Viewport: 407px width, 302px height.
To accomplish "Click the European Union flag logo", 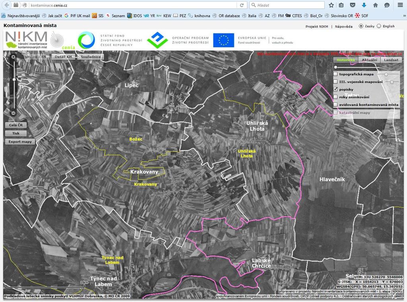I will click(223, 40).
